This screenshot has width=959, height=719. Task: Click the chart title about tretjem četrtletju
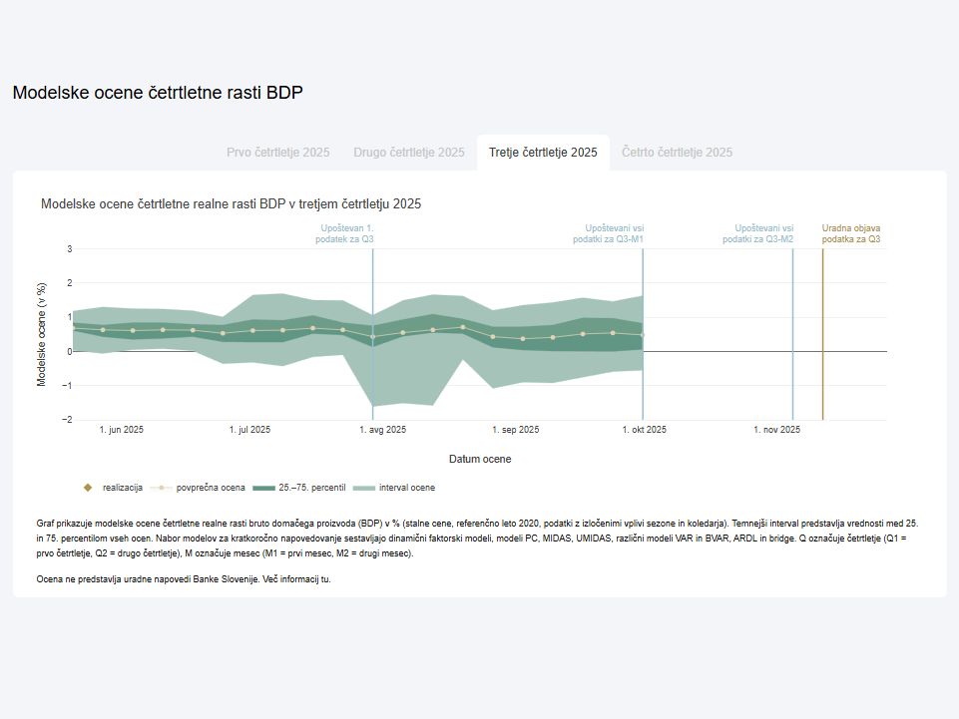point(231,203)
